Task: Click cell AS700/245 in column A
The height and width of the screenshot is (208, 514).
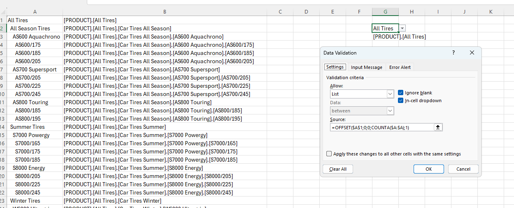Action: click(x=35, y=94)
